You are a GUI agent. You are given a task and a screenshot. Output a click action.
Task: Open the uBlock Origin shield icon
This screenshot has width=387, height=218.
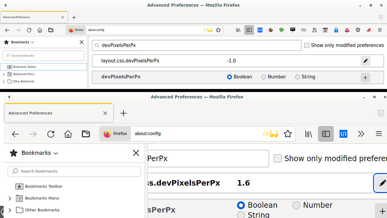[358, 30]
